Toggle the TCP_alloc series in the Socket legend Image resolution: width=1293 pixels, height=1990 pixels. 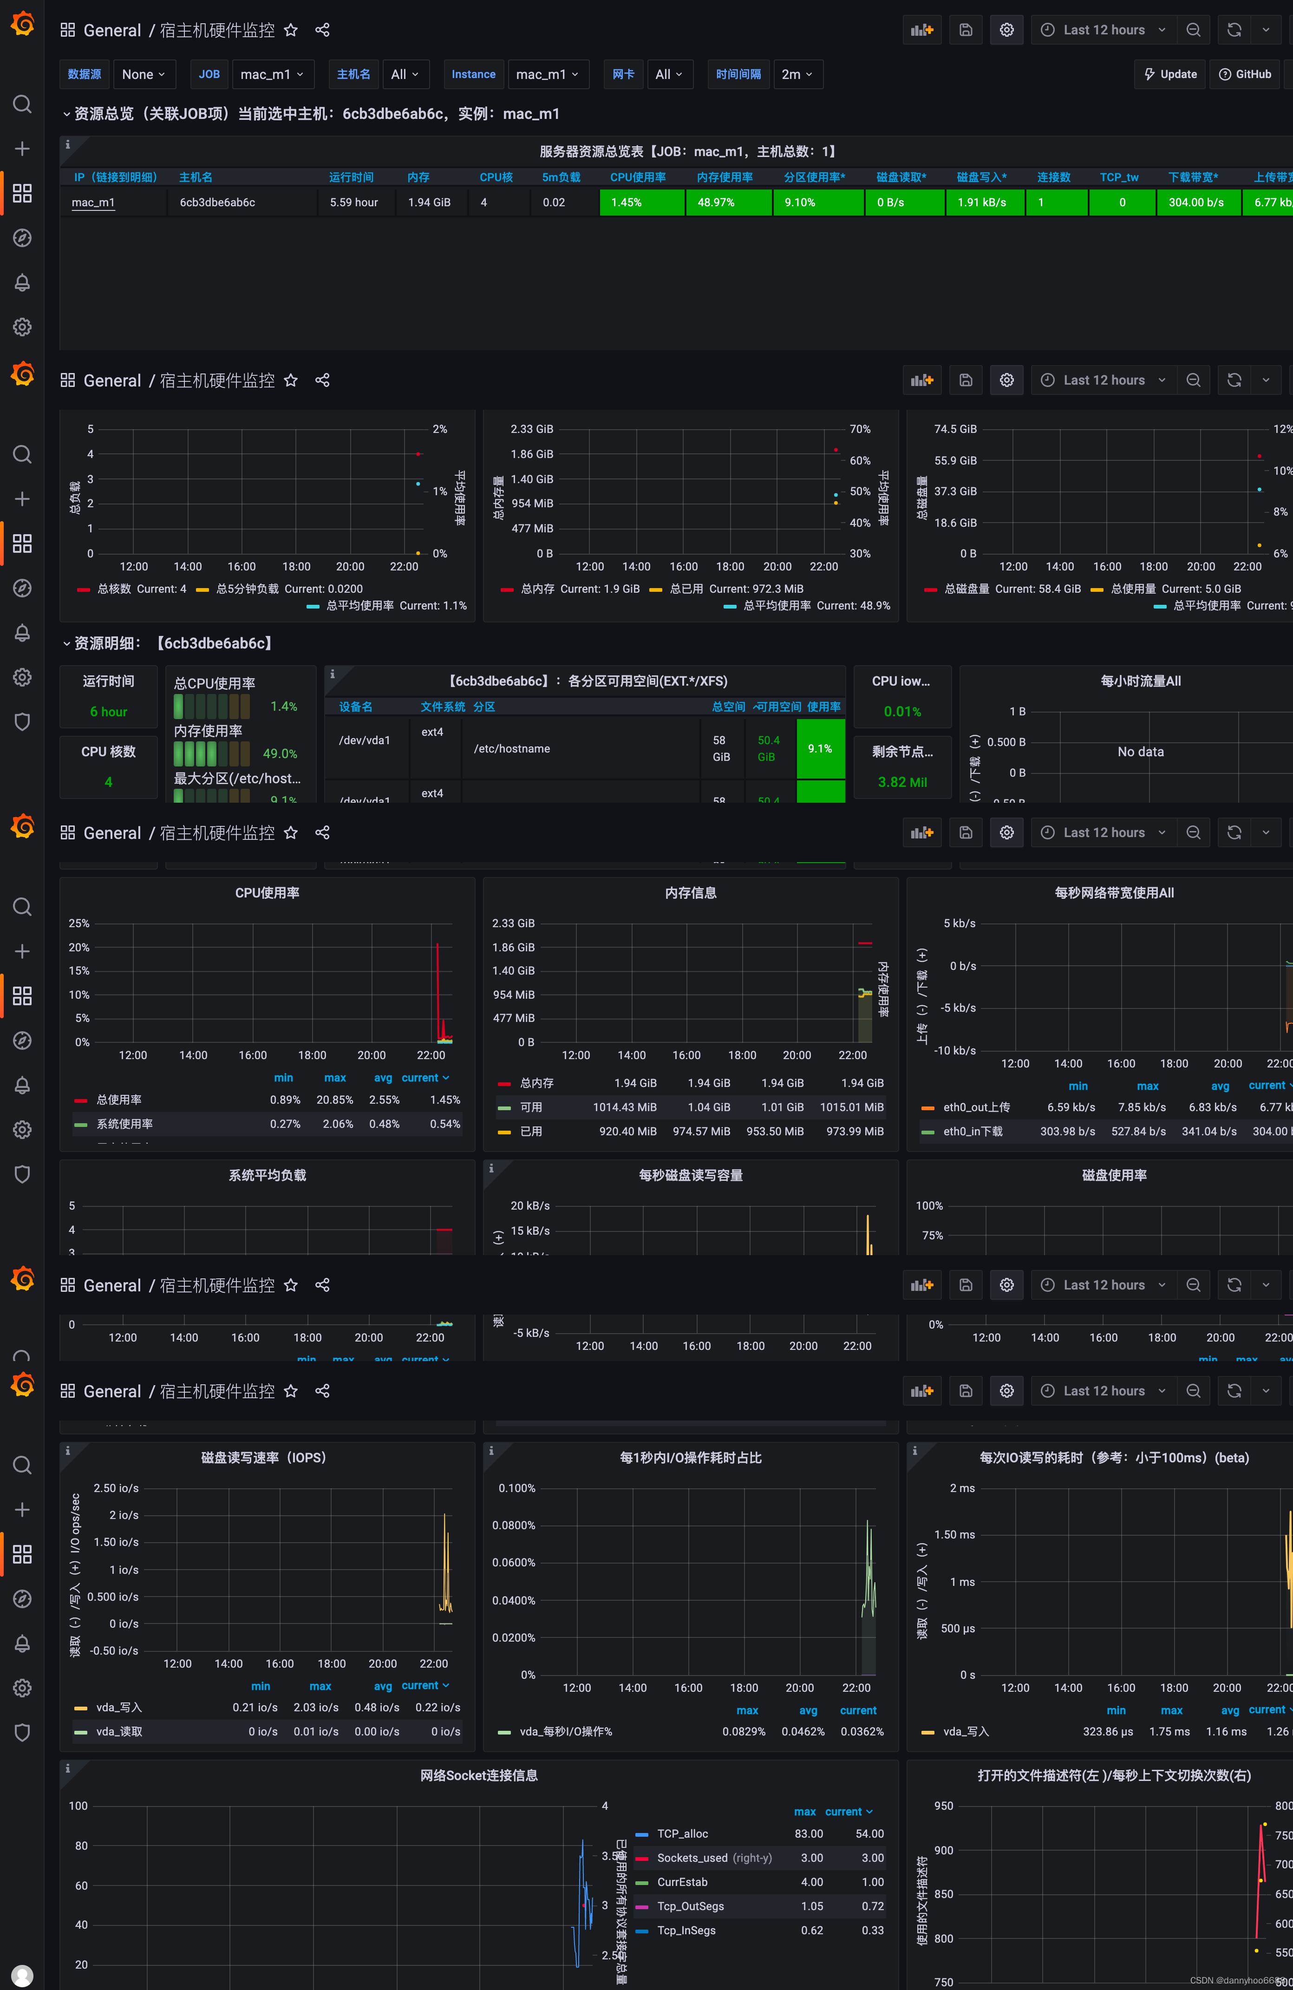(682, 1833)
